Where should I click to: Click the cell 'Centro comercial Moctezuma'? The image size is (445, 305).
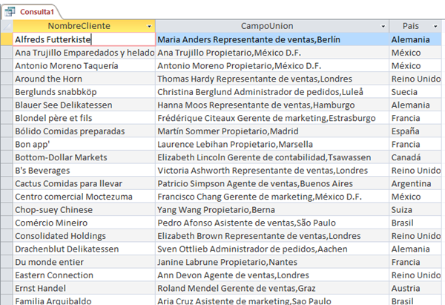pos(84,197)
